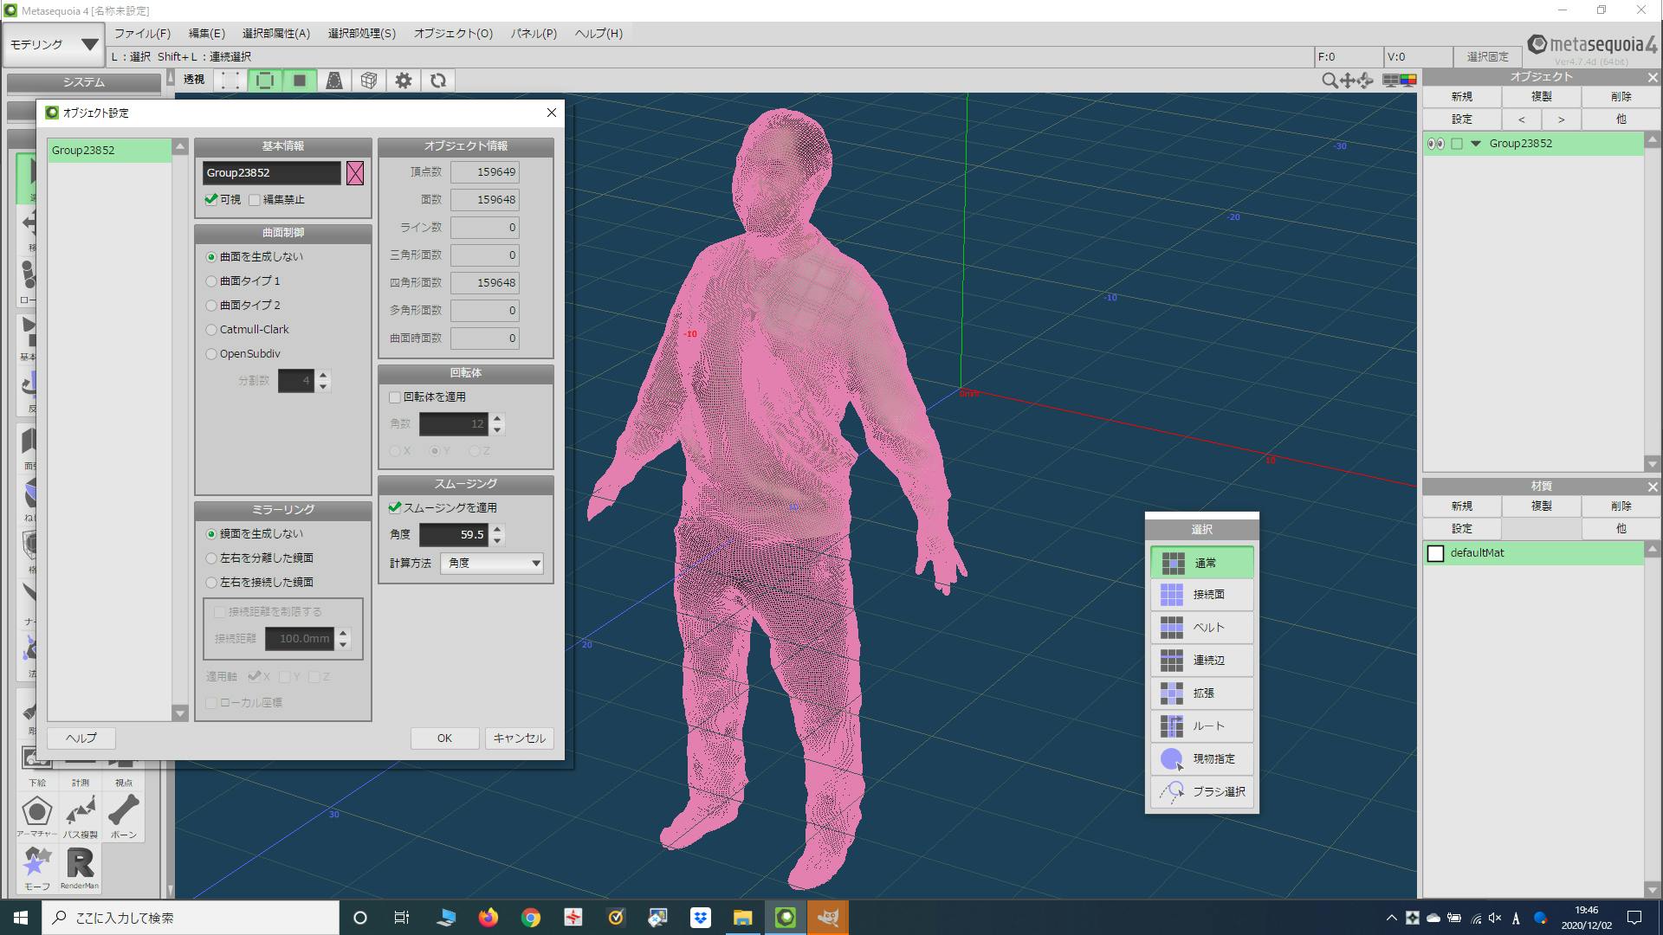Image resolution: width=1663 pixels, height=935 pixels.
Task: Open the Panel (パネル) menu
Action: coord(534,33)
